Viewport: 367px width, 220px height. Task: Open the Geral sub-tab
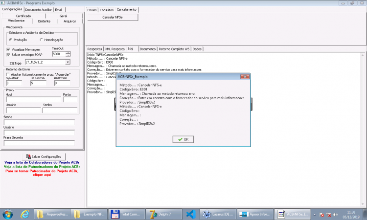(64, 16)
